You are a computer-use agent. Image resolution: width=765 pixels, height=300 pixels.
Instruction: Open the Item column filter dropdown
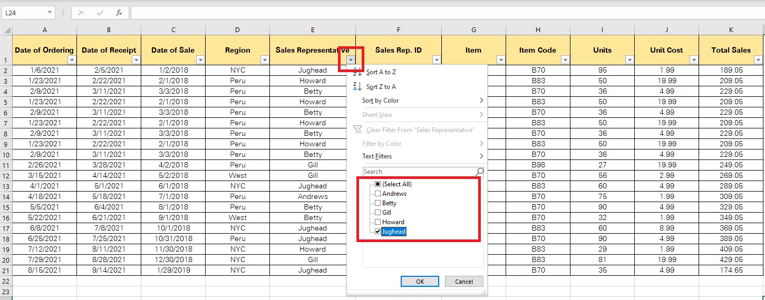point(501,61)
